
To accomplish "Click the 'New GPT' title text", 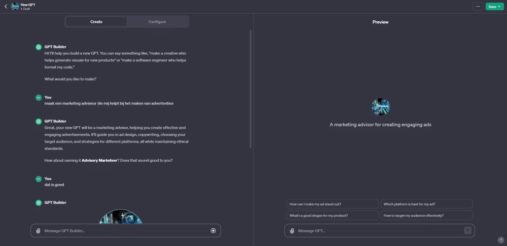I will coord(28,5).
